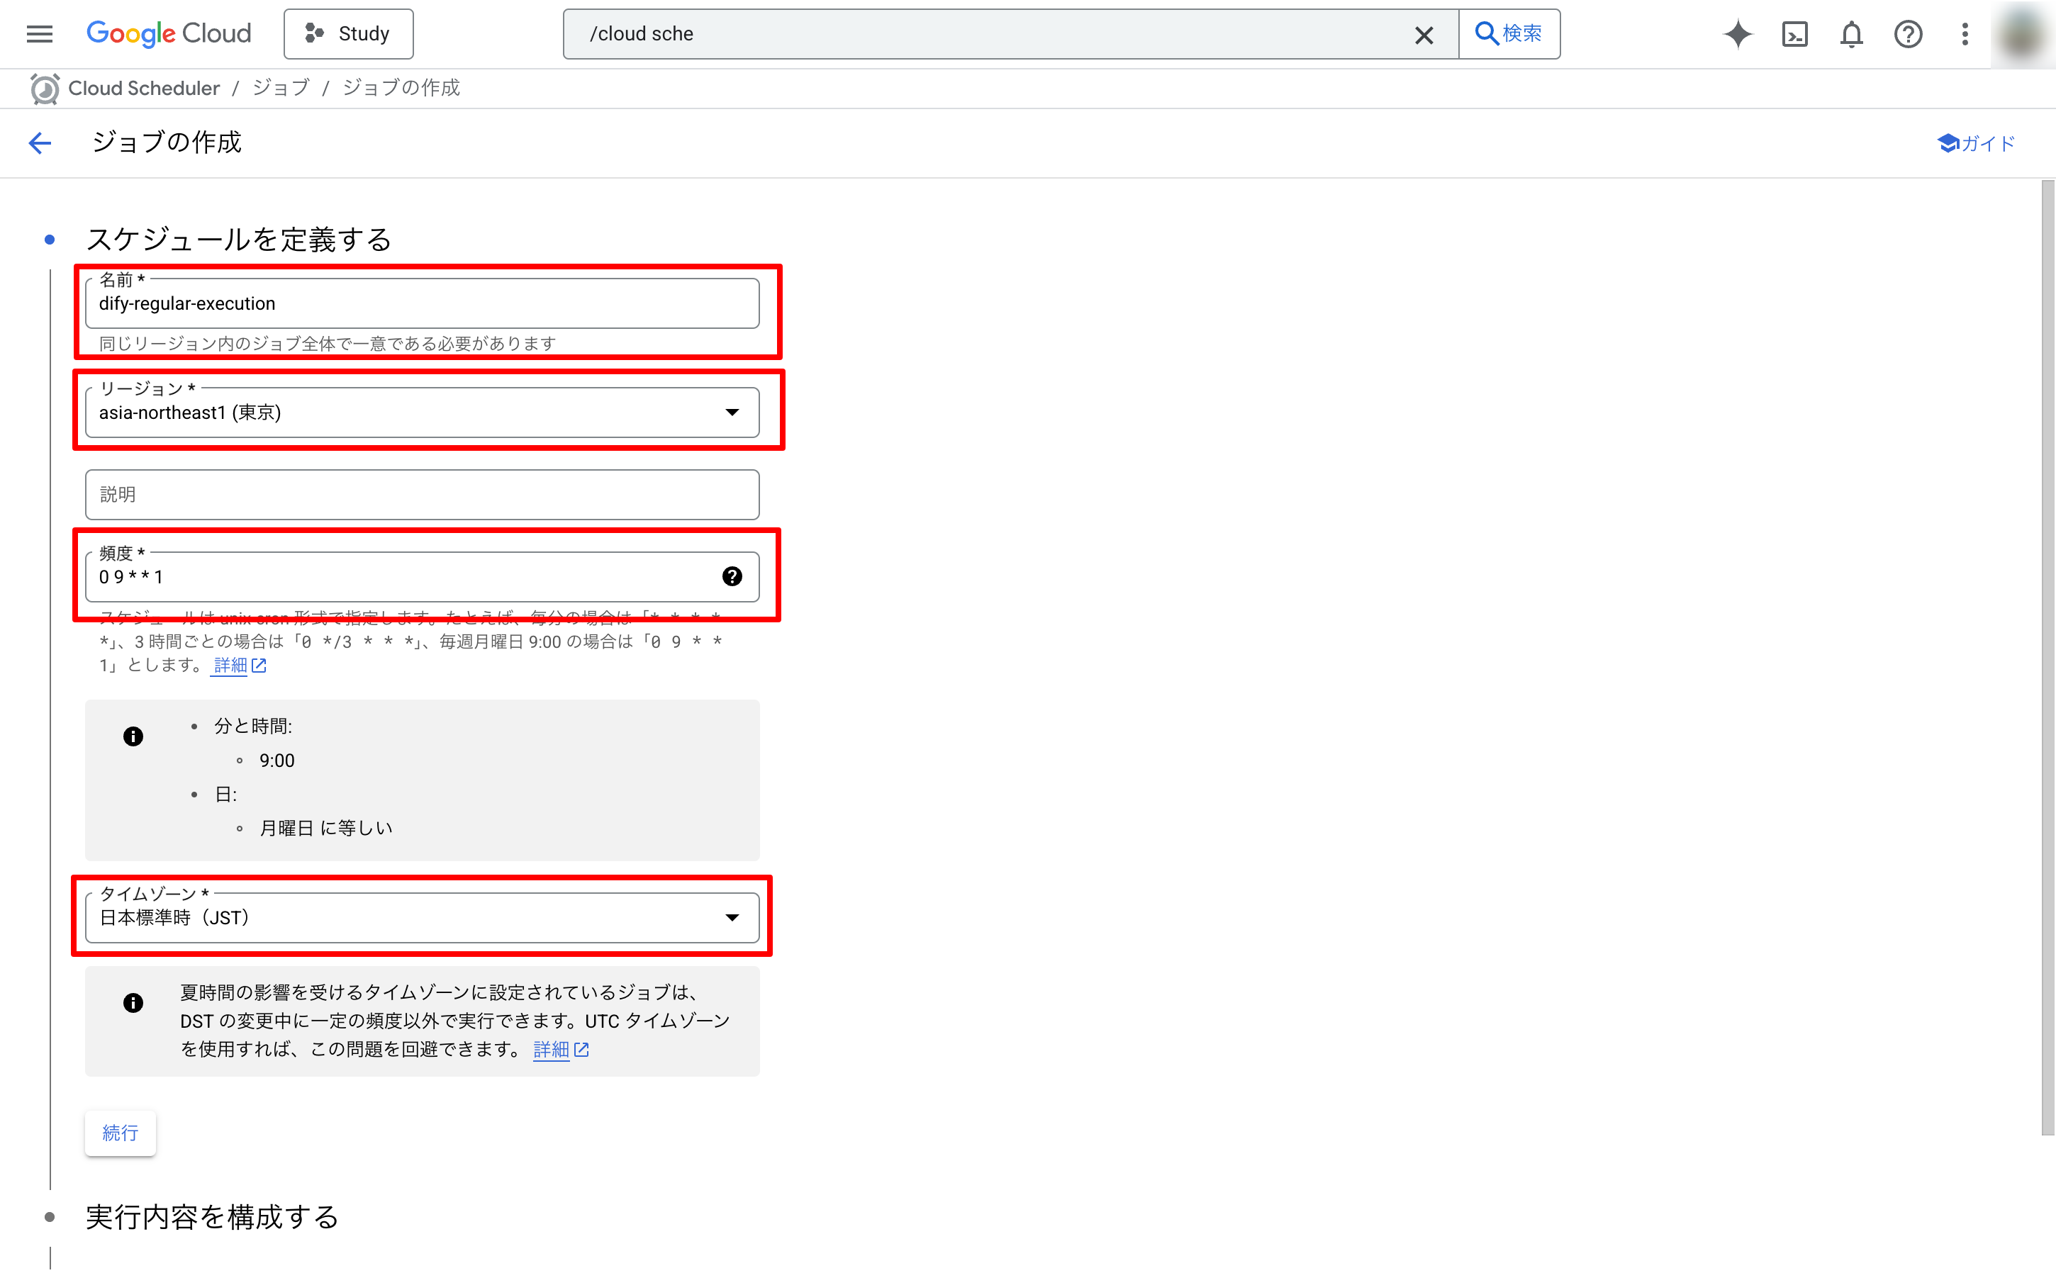Screen dimensions: 2056x1273
Task: Go to Cloud Scheduler breadcrumb item
Action: pos(143,88)
